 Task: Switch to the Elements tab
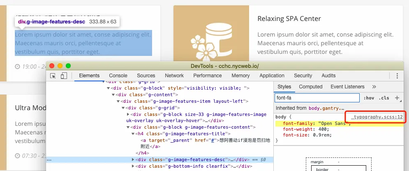tap(89, 76)
